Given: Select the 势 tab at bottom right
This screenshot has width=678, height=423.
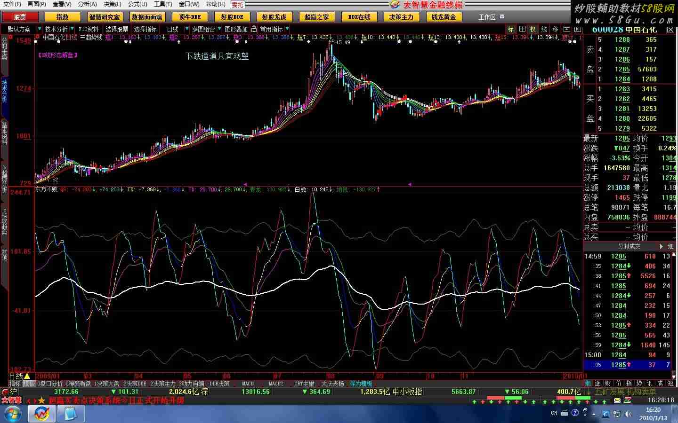Looking at the screenshot, I should click(639, 384).
